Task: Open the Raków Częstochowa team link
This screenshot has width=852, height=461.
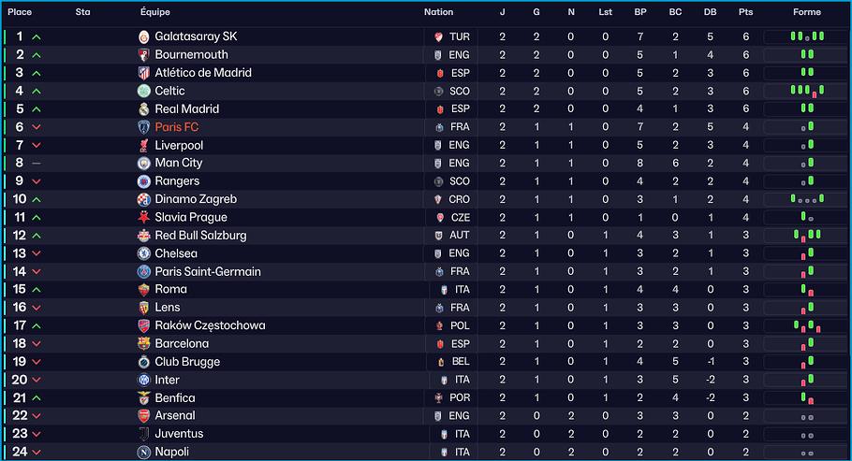Action: 210,325
